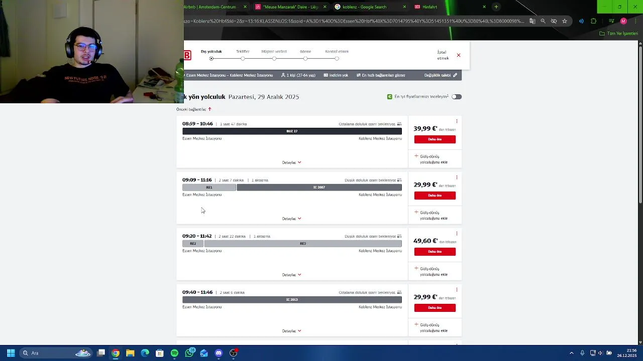Click En hızlı bağlantıları göster
643x361 pixels.
(x=381, y=75)
